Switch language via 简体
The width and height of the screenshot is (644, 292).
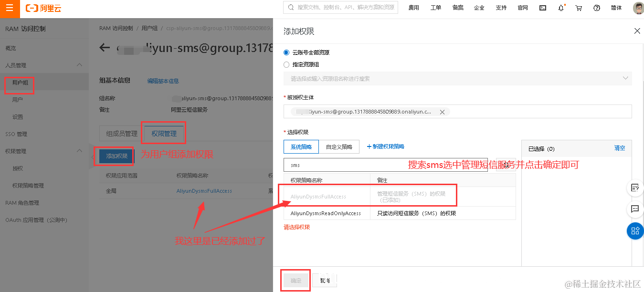tap(616, 8)
